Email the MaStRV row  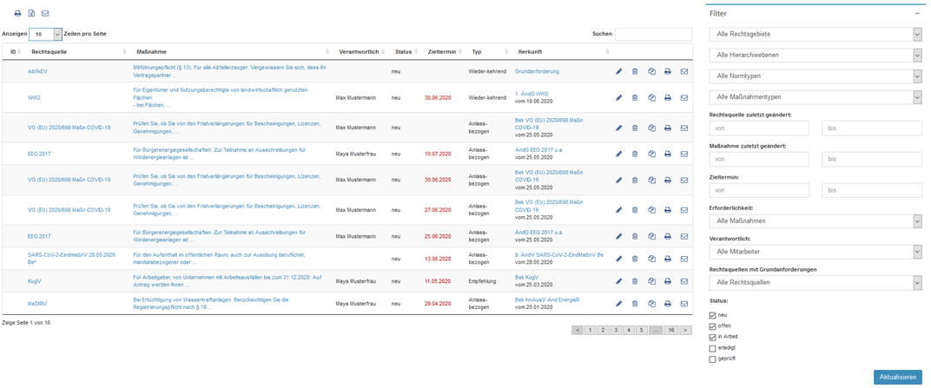[x=684, y=303]
